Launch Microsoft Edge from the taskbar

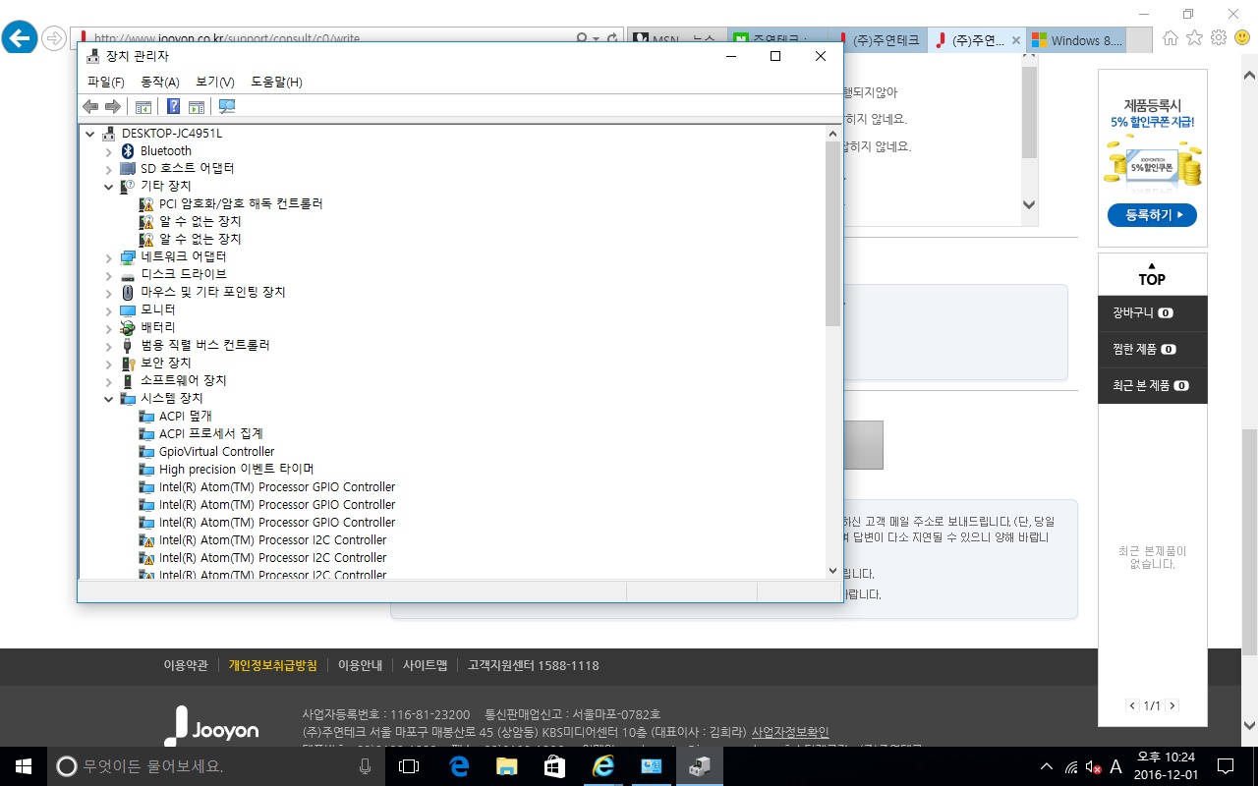tap(458, 765)
